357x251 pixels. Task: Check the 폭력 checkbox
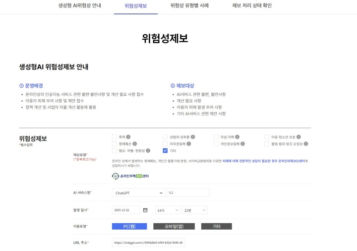pyautogui.click(x=115, y=137)
